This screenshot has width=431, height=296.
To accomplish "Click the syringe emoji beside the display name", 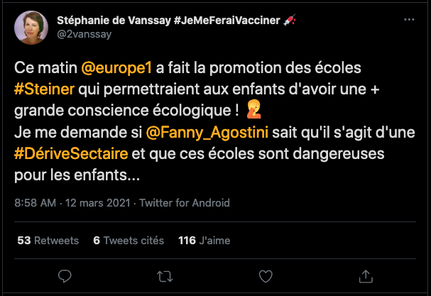I will tap(289, 20).
